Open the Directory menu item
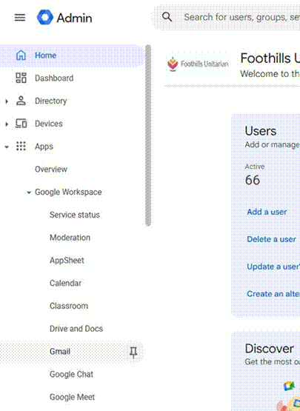Screen dimensions: 300x411 [51, 101]
